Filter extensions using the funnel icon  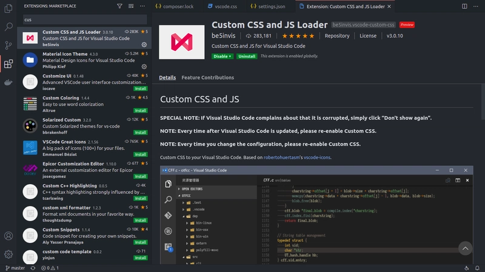[x=119, y=6]
